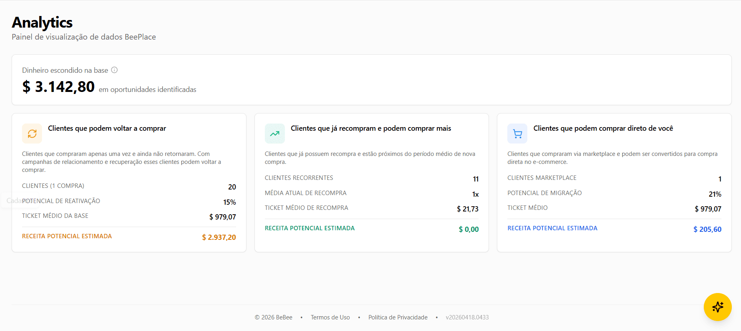
Task: Open the yellow sparkle assistant button
Action: [718, 307]
